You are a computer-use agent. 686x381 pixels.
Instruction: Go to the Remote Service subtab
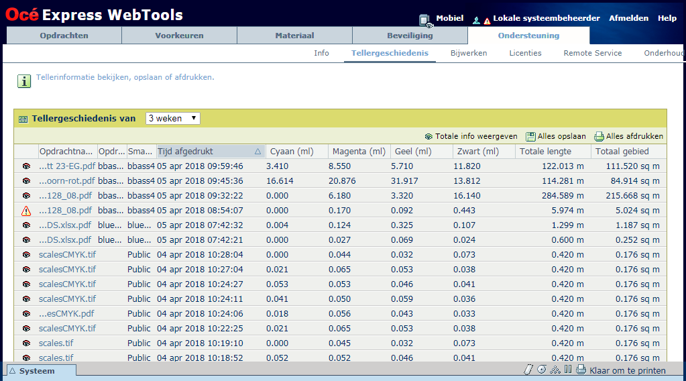click(592, 53)
